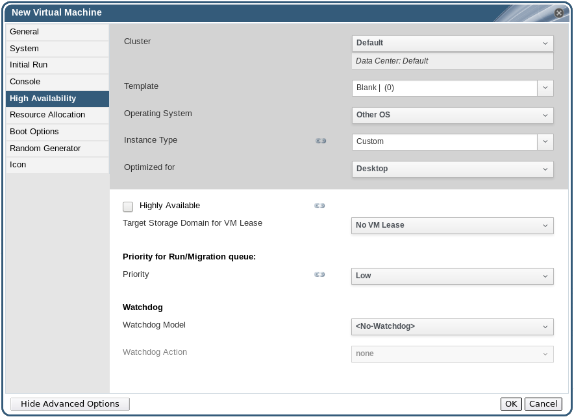Choose a Priority from the Low dropdown
The height and width of the screenshot is (419, 574).
click(452, 276)
